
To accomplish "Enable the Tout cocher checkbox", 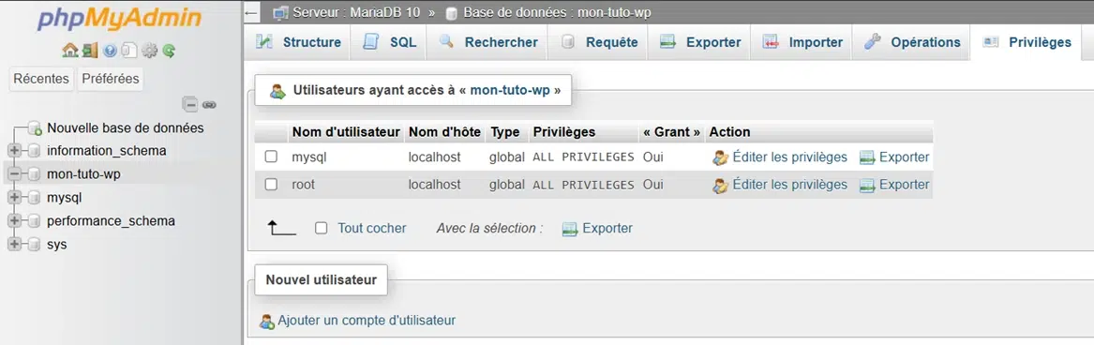I will pos(321,228).
